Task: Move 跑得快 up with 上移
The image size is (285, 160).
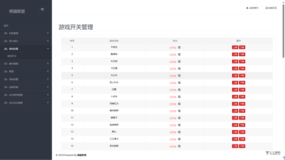Action: pos(235,54)
